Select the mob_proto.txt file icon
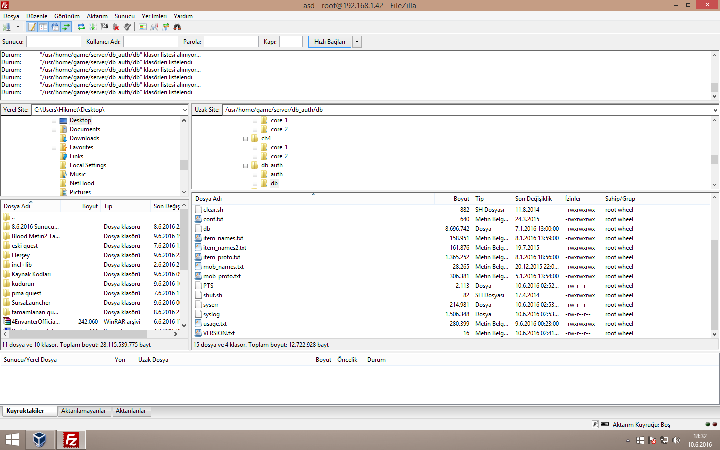The width and height of the screenshot is (720, 450). [x=199, y=276]
